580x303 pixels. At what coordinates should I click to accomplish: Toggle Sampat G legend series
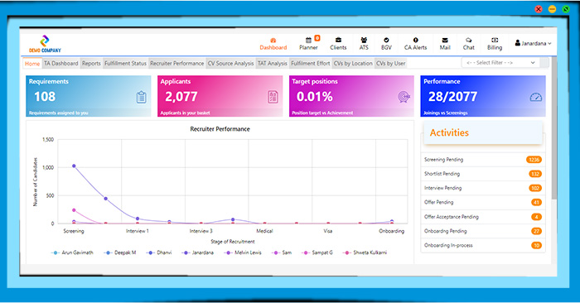317,252
